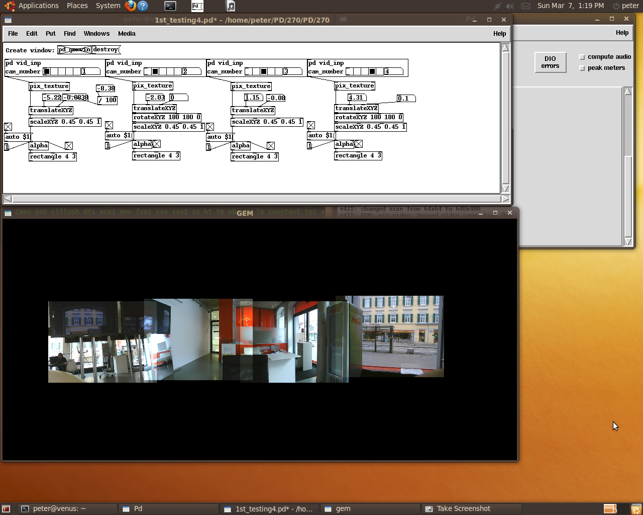Image resolution: width=643 pixels, height=515 pixels.
Task: Open Firefox from the top panel
Action: [x=130, y=6]
